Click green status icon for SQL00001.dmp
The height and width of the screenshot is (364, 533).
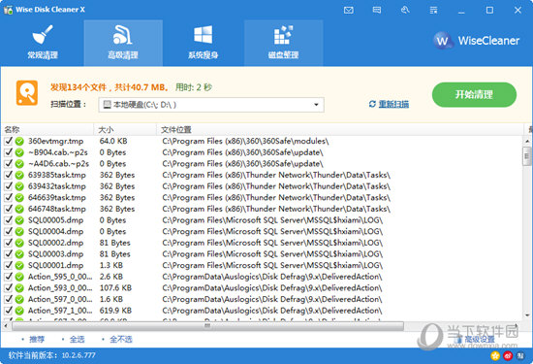tap(19, 265)
